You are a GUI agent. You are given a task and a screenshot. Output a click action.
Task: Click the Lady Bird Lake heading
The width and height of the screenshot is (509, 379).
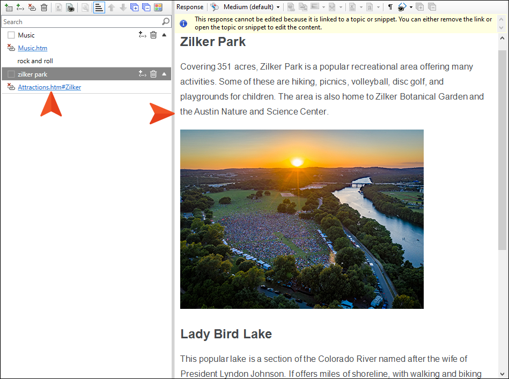226,334
